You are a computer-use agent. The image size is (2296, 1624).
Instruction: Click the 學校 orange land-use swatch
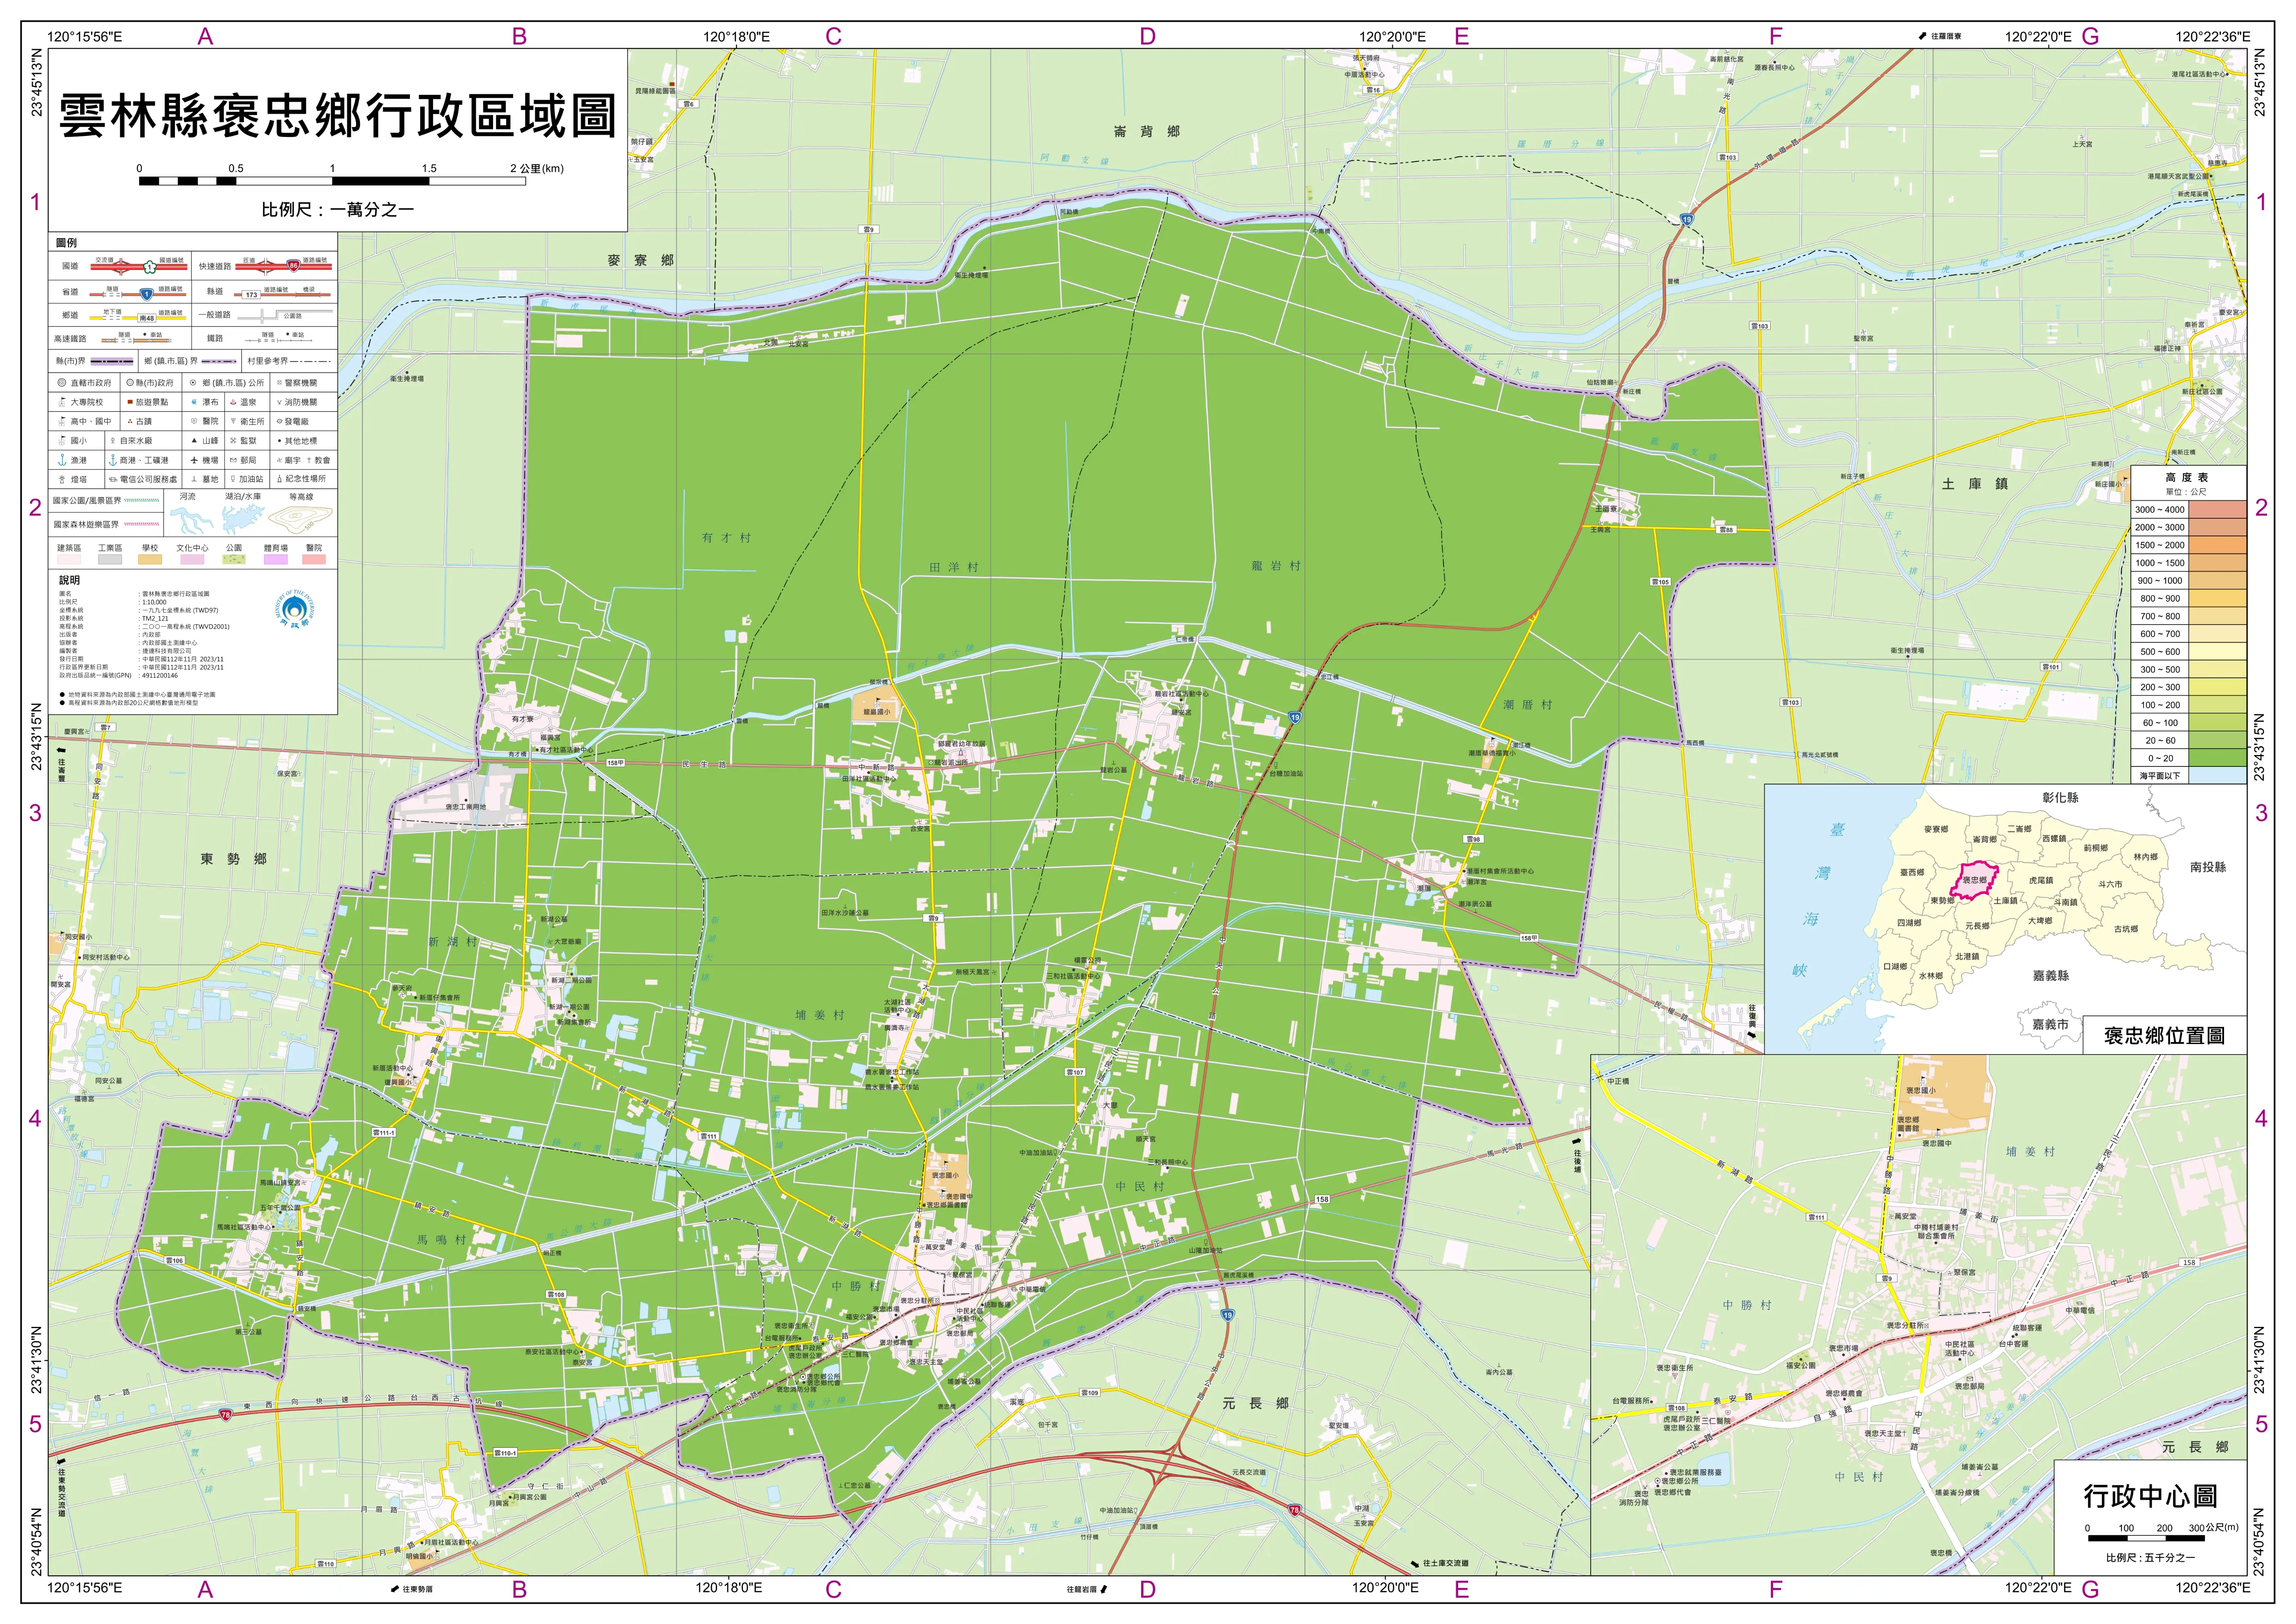[x=150, y=559]
